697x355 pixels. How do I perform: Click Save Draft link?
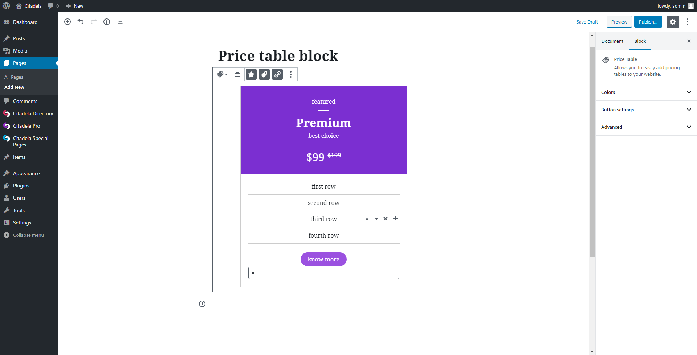click(x=587, y=22)
